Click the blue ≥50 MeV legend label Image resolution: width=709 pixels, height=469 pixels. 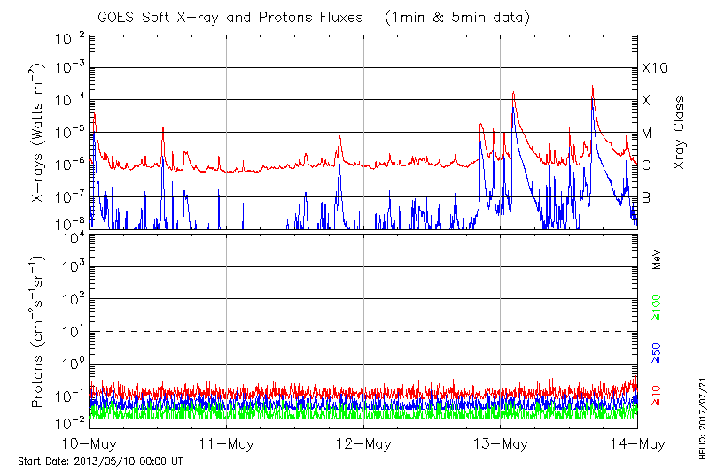(x=657, y=351)
